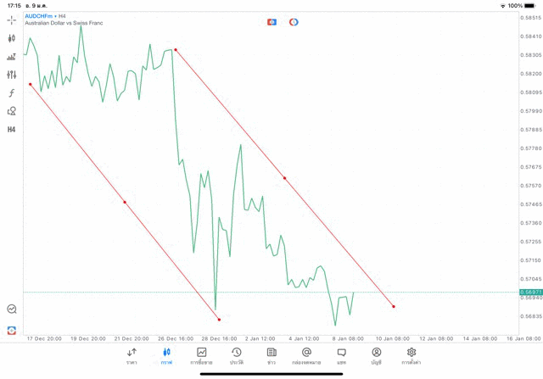Viewport: 543px width, 379px height.
Task: Tap the blue-red square icon at bottom left
Action: tap(12, 331)
